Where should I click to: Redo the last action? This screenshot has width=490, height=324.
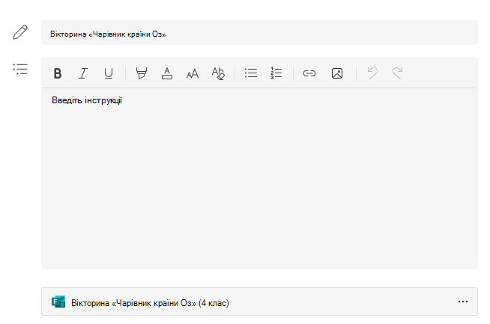click(398, 73)
